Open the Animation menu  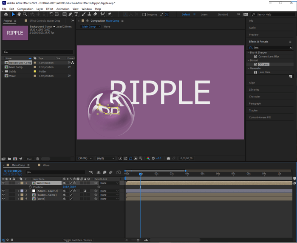tap(63, 9)
